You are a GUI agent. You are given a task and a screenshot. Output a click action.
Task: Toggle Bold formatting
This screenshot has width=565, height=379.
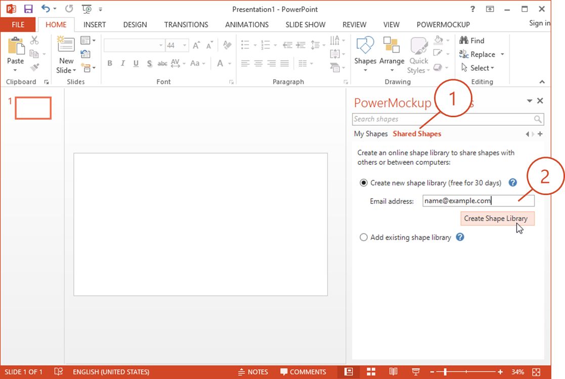(110, 63)
